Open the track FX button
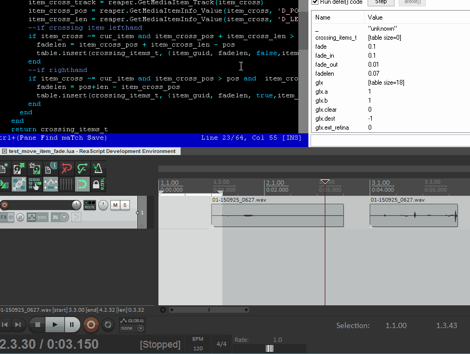The image size is (470, 354). pos(4,217)
